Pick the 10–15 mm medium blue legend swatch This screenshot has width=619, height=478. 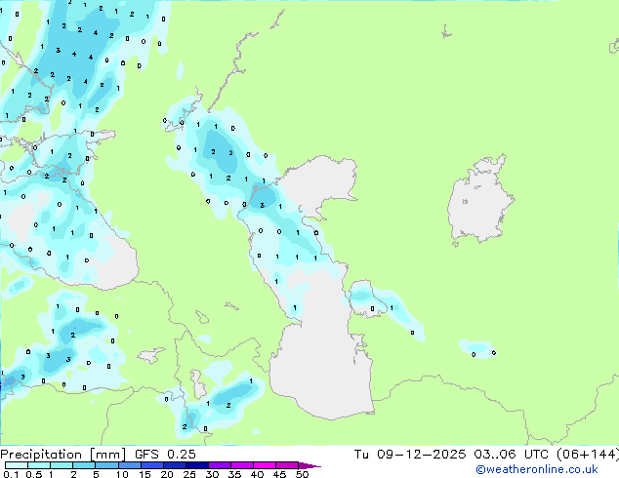tap(130, 465)
